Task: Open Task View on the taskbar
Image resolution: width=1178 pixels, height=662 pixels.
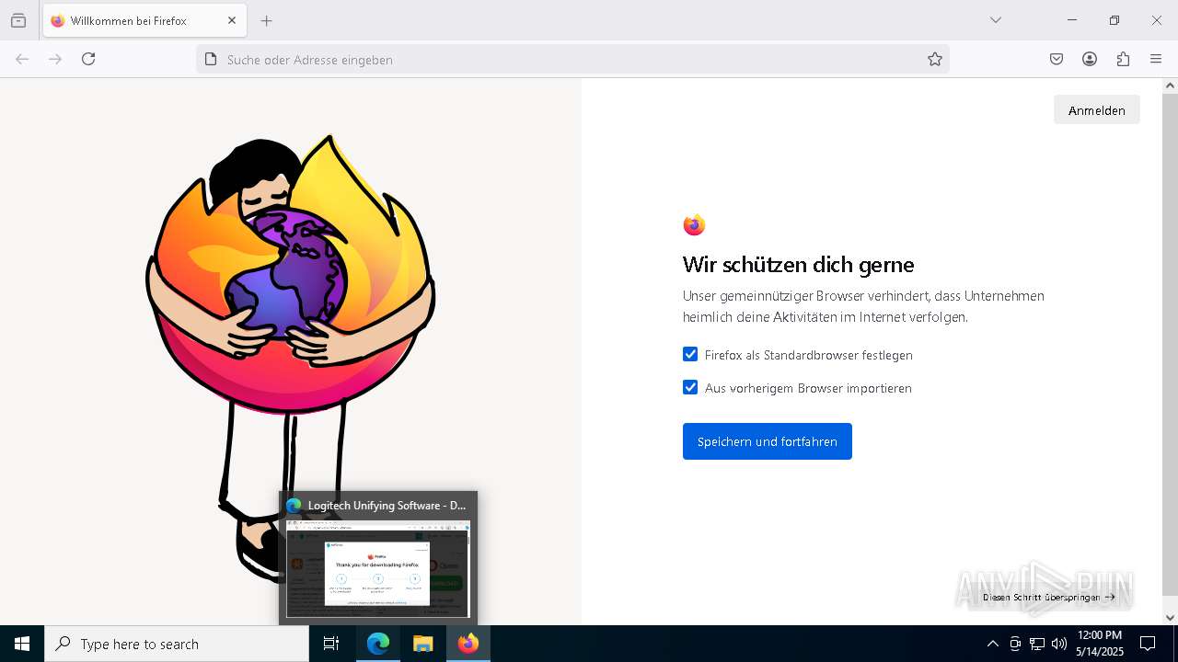Action: click(x=331, y=644)
